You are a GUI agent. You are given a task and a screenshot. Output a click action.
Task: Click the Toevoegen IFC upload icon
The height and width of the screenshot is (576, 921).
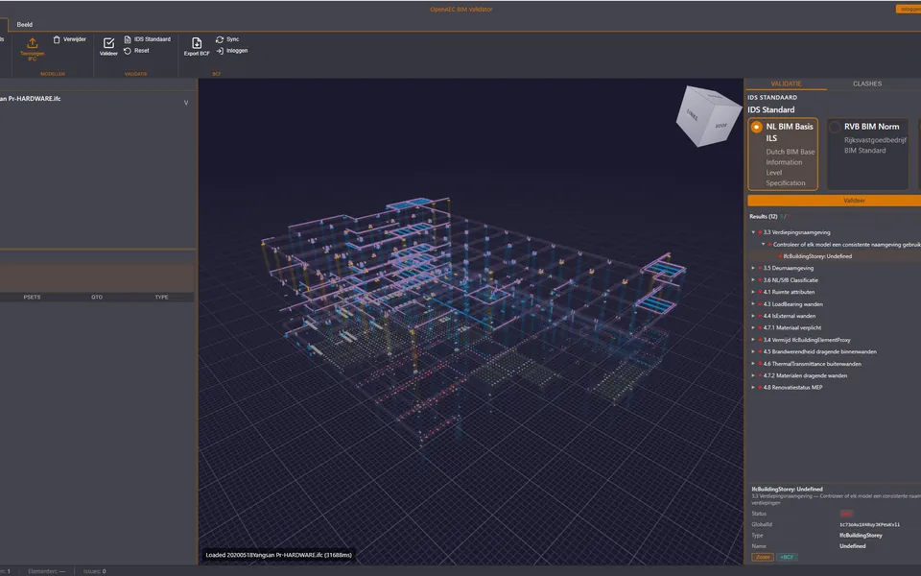pos(33,43)
